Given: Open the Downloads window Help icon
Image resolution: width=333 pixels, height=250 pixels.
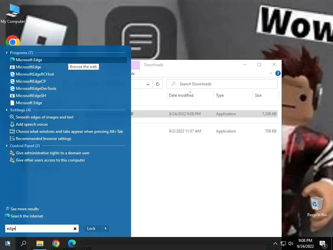Looking at the screenshot, I should (278, 73).
